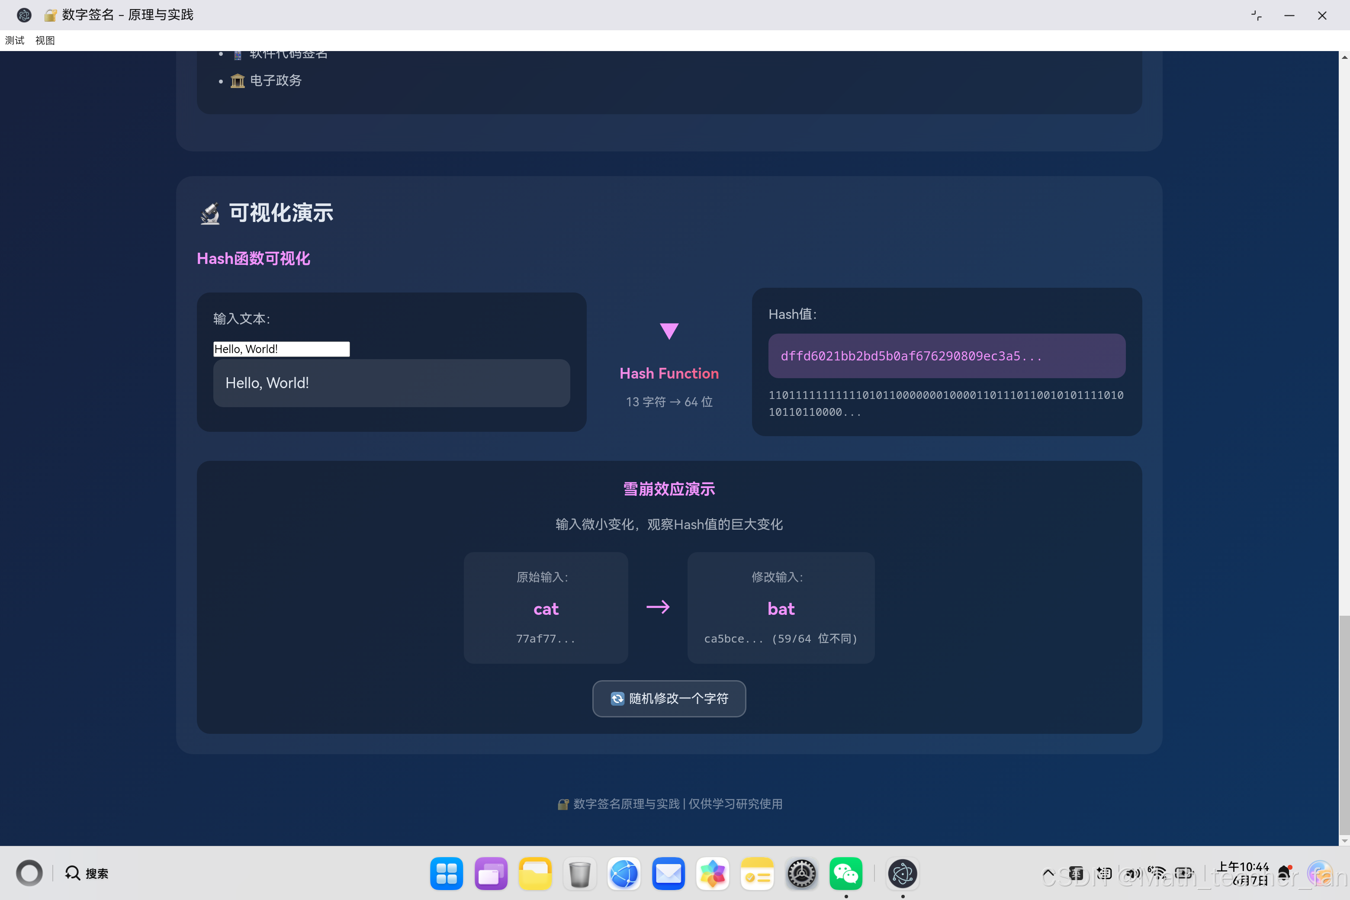Click the large dark Hello, World! field
Viewport: 1350px width, 900px height.
pyautogui.click(x=392, y=383)
